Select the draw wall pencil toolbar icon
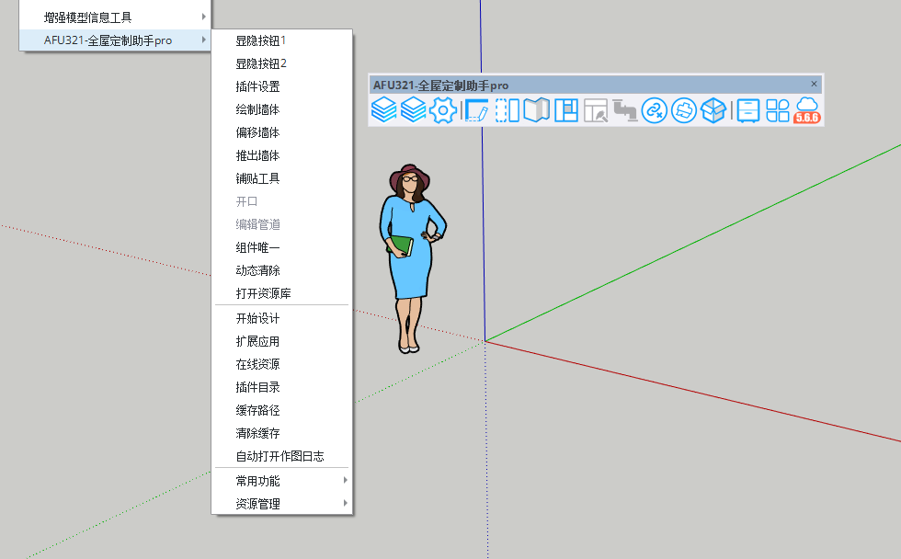 pyautogui.click(x=476, y=110)
